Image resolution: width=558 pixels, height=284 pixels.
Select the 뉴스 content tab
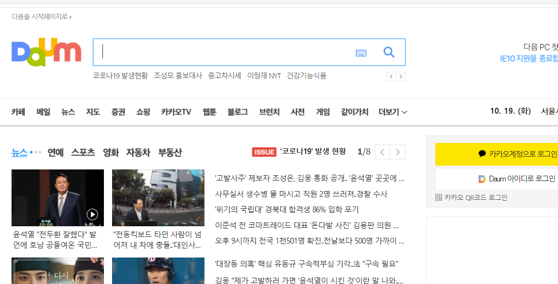click(19, 152)
